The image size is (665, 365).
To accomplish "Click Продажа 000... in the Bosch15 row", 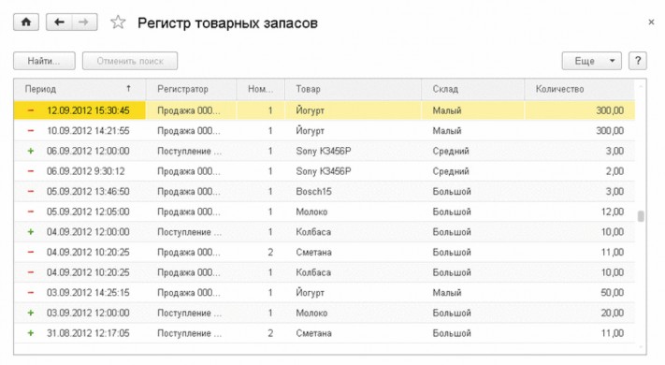I will tap(189, 192).
